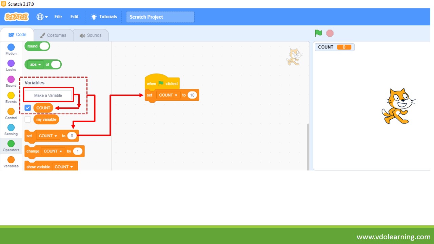Image resolution: width=434 pixels, height=244 pixels.
Task: Switch to the Costumes tab
Action: tap(53, 35)
